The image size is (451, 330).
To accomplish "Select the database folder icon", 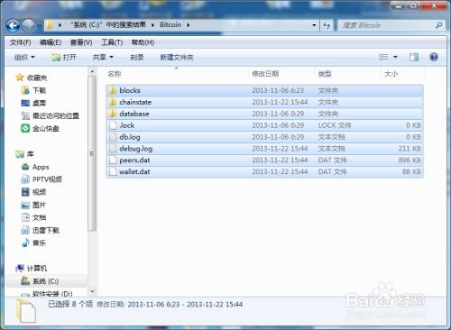I will click(x=113, y=114).
